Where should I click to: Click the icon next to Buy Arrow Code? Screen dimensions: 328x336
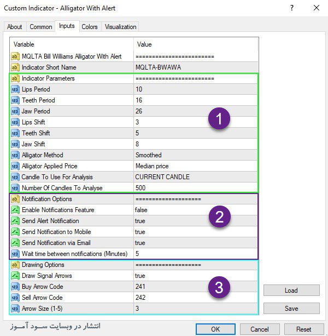(x=15, y=287)
